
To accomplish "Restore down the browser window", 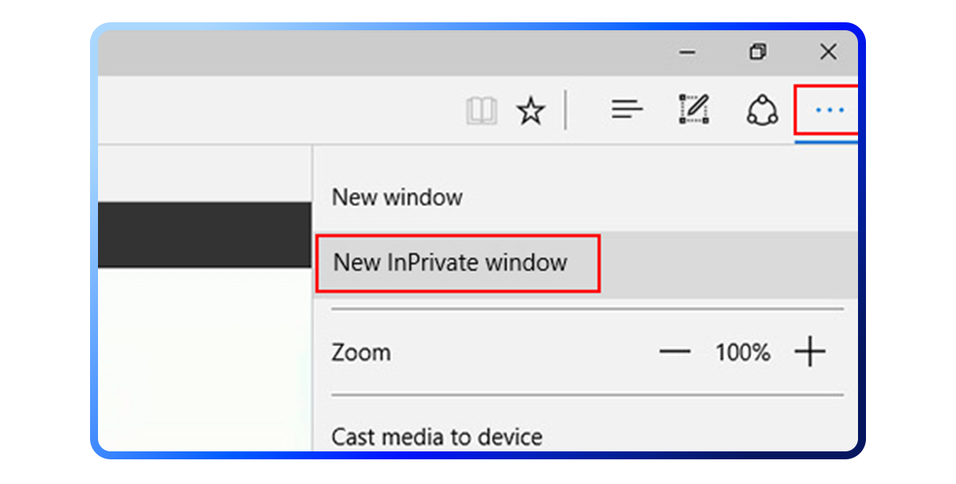I will [757, 52].
